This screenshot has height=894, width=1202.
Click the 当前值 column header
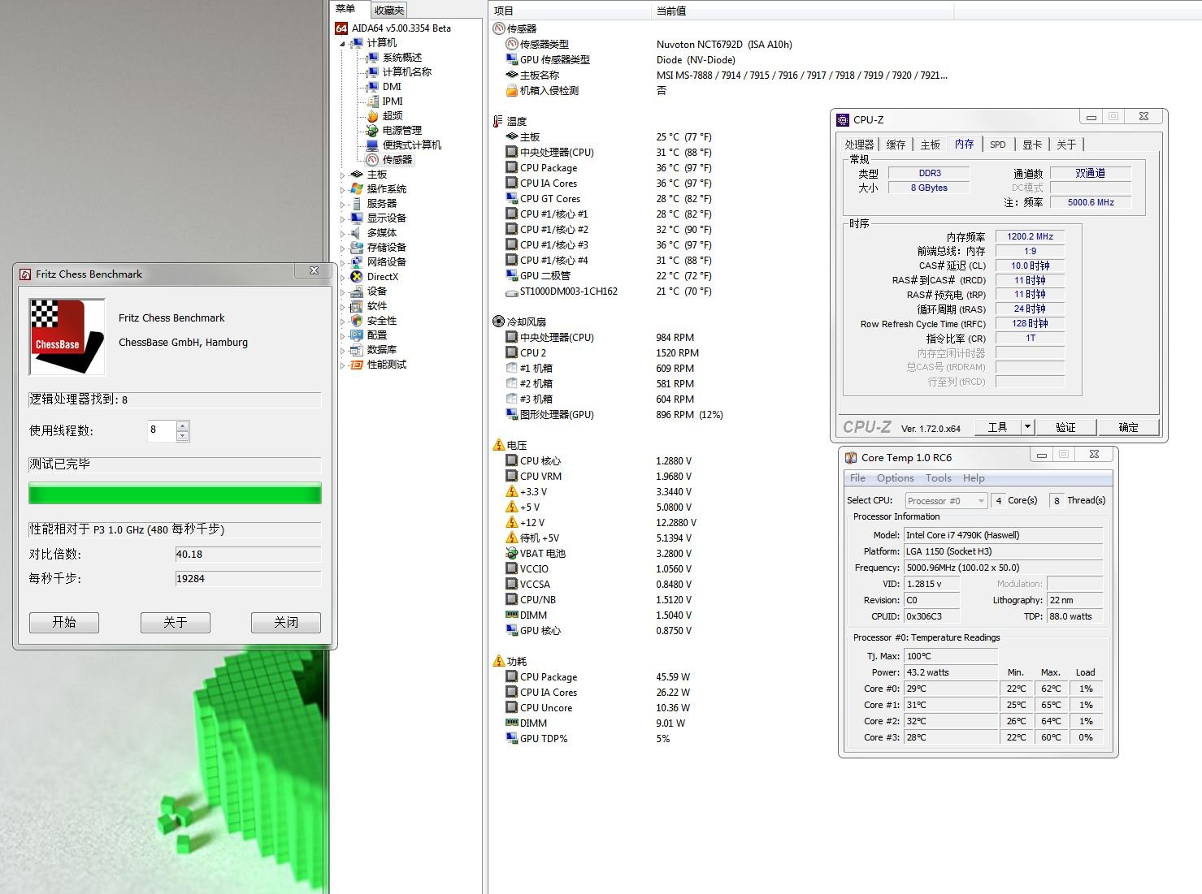click(x=802, y=11)
